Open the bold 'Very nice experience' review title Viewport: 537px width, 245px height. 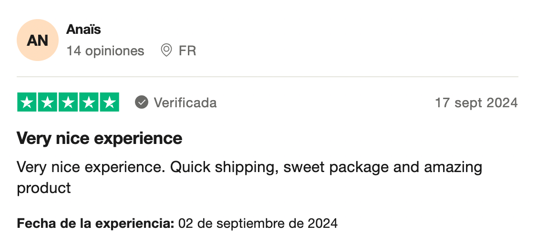(x=100, y=139)
